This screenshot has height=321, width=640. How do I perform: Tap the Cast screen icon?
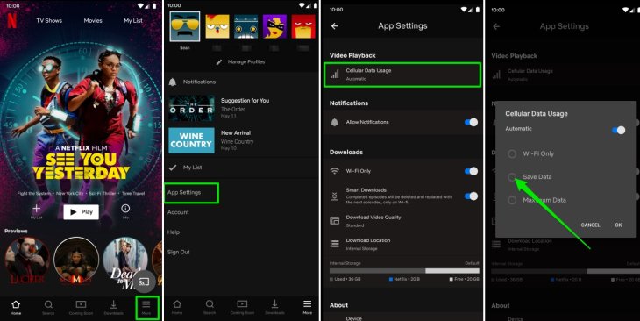pyautogui.click(x=144, y=282)
